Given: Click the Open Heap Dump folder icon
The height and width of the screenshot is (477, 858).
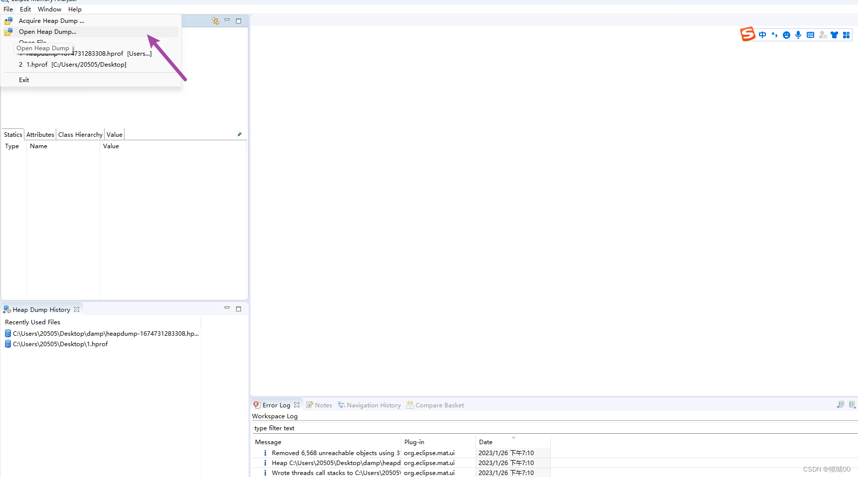Looking at the screenshot, I should [x=8, y=32].
